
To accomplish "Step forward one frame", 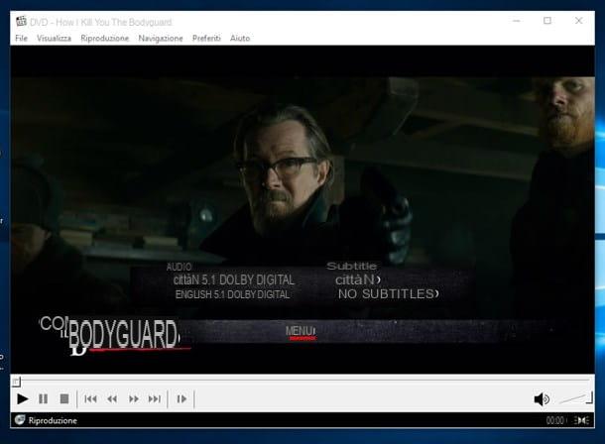I will [x=181, y=398].
